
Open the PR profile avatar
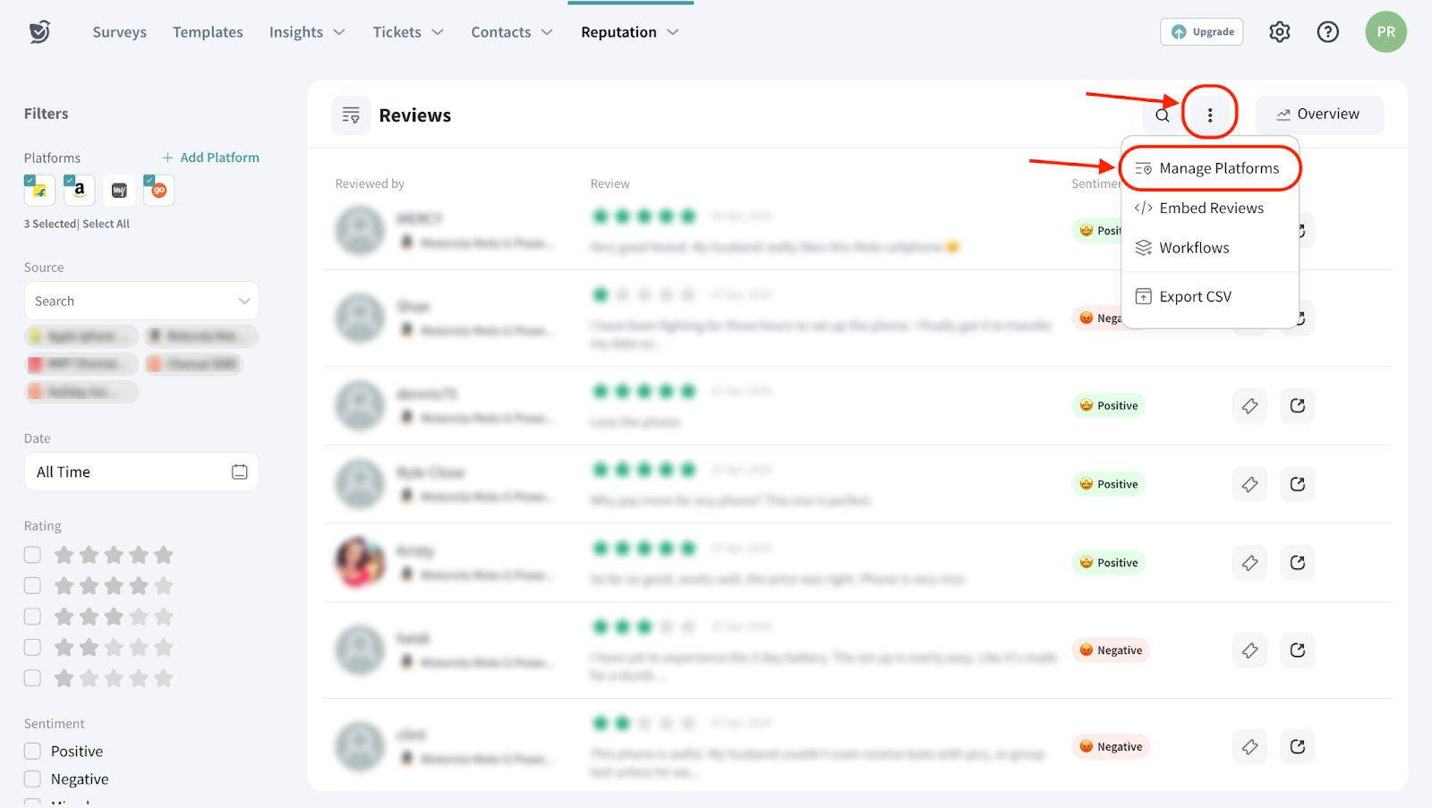[1385, 32]
